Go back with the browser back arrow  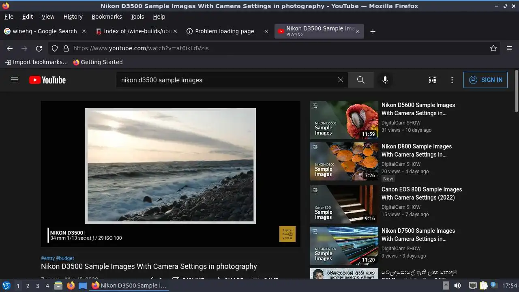pyautogui.click(x=10, y=48)
